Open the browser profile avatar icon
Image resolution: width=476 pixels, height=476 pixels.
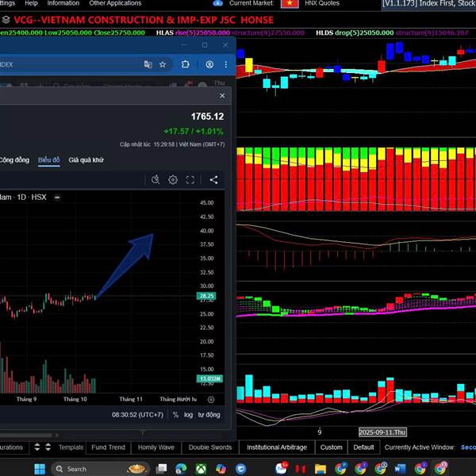click(209, 64)
